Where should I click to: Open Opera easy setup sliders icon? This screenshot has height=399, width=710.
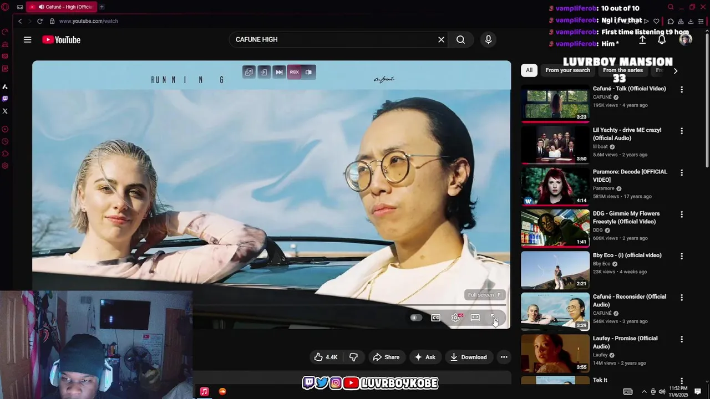pyautogui.click(x=701, y=21)
